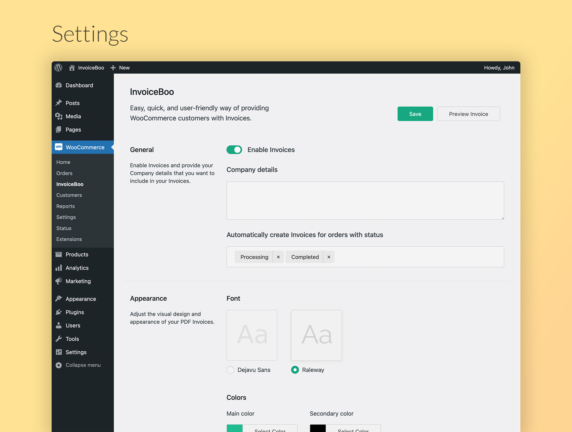Select the Dejavu Sans radio button
Screen dimensions: 572x432
point(230,370)
